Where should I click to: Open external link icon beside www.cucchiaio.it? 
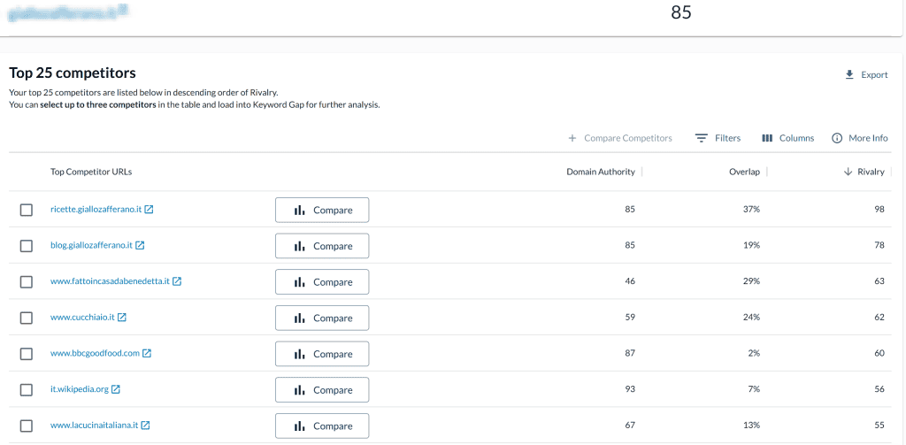tap(122, 318)
